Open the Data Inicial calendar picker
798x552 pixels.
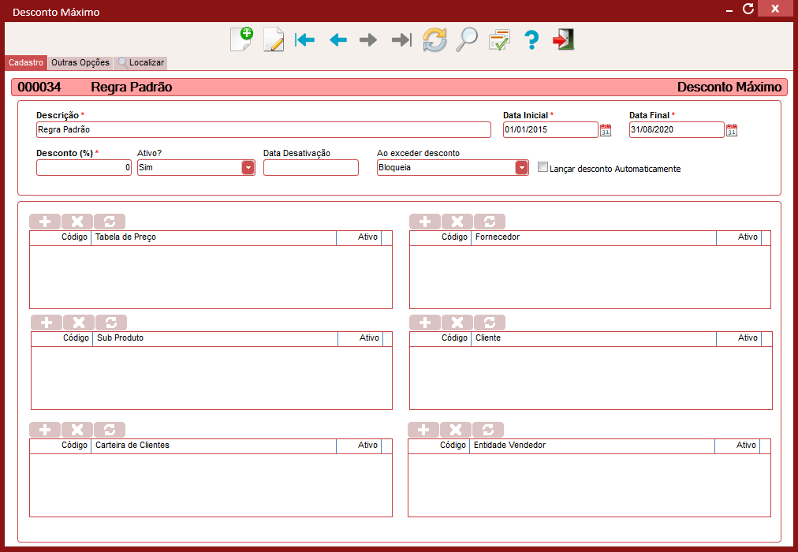(605, 130)
